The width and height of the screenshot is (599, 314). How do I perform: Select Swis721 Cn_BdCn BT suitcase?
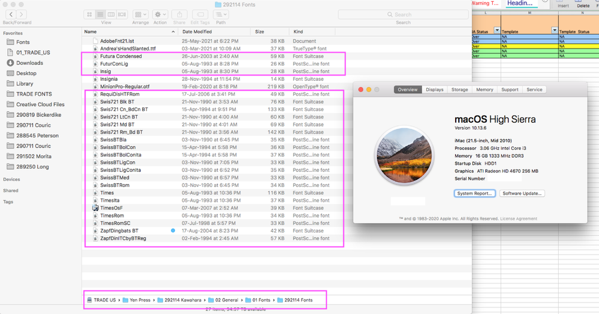(124, 109)
